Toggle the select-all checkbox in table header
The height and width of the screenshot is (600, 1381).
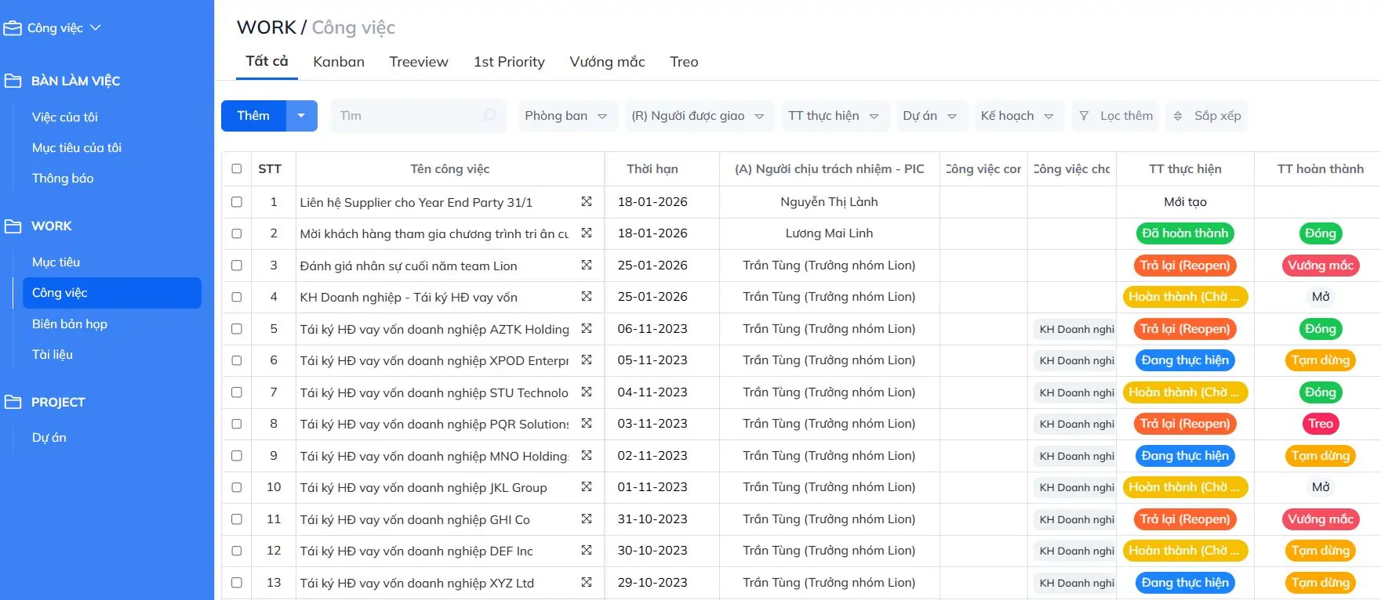pyautogui.click(x=237, y=168)
